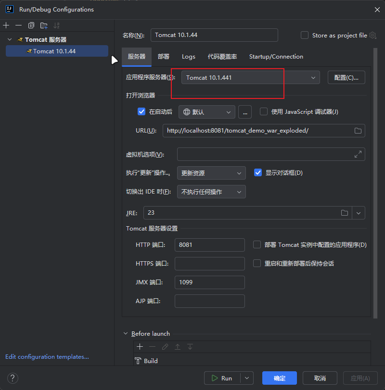Open the default browser dropdown
Screen dimensions: 385x390
[206, 112]
